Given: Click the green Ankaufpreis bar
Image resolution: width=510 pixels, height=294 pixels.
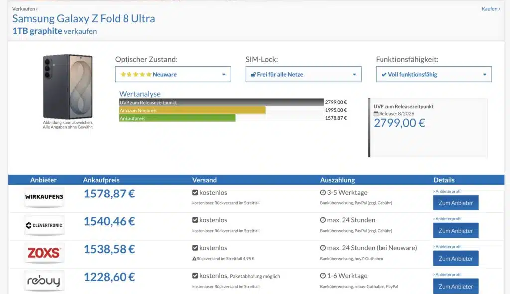Looking at the screenshot, I should 177,118.
